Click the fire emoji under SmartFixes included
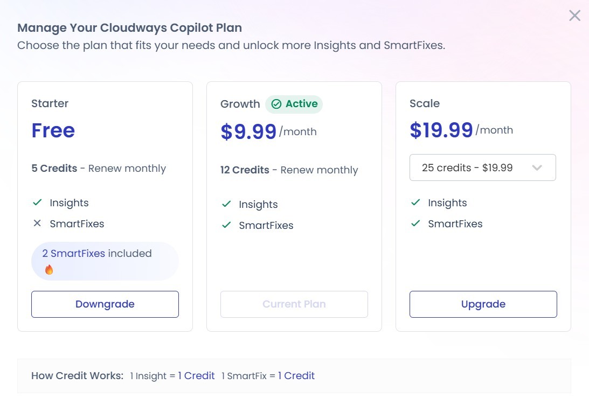The image size is (589, 405). pos(49,270)
